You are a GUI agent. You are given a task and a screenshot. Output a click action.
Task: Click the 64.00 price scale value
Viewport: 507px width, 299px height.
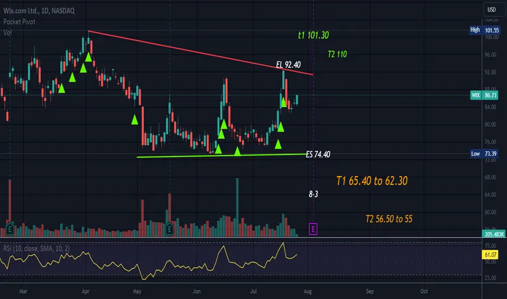coord(490,195)
